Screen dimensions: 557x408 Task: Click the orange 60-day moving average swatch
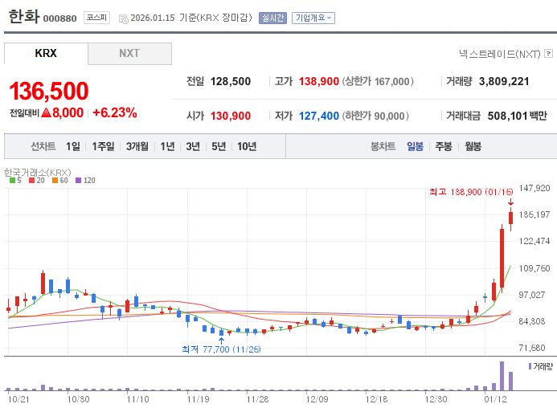click(x=55, y=181)
